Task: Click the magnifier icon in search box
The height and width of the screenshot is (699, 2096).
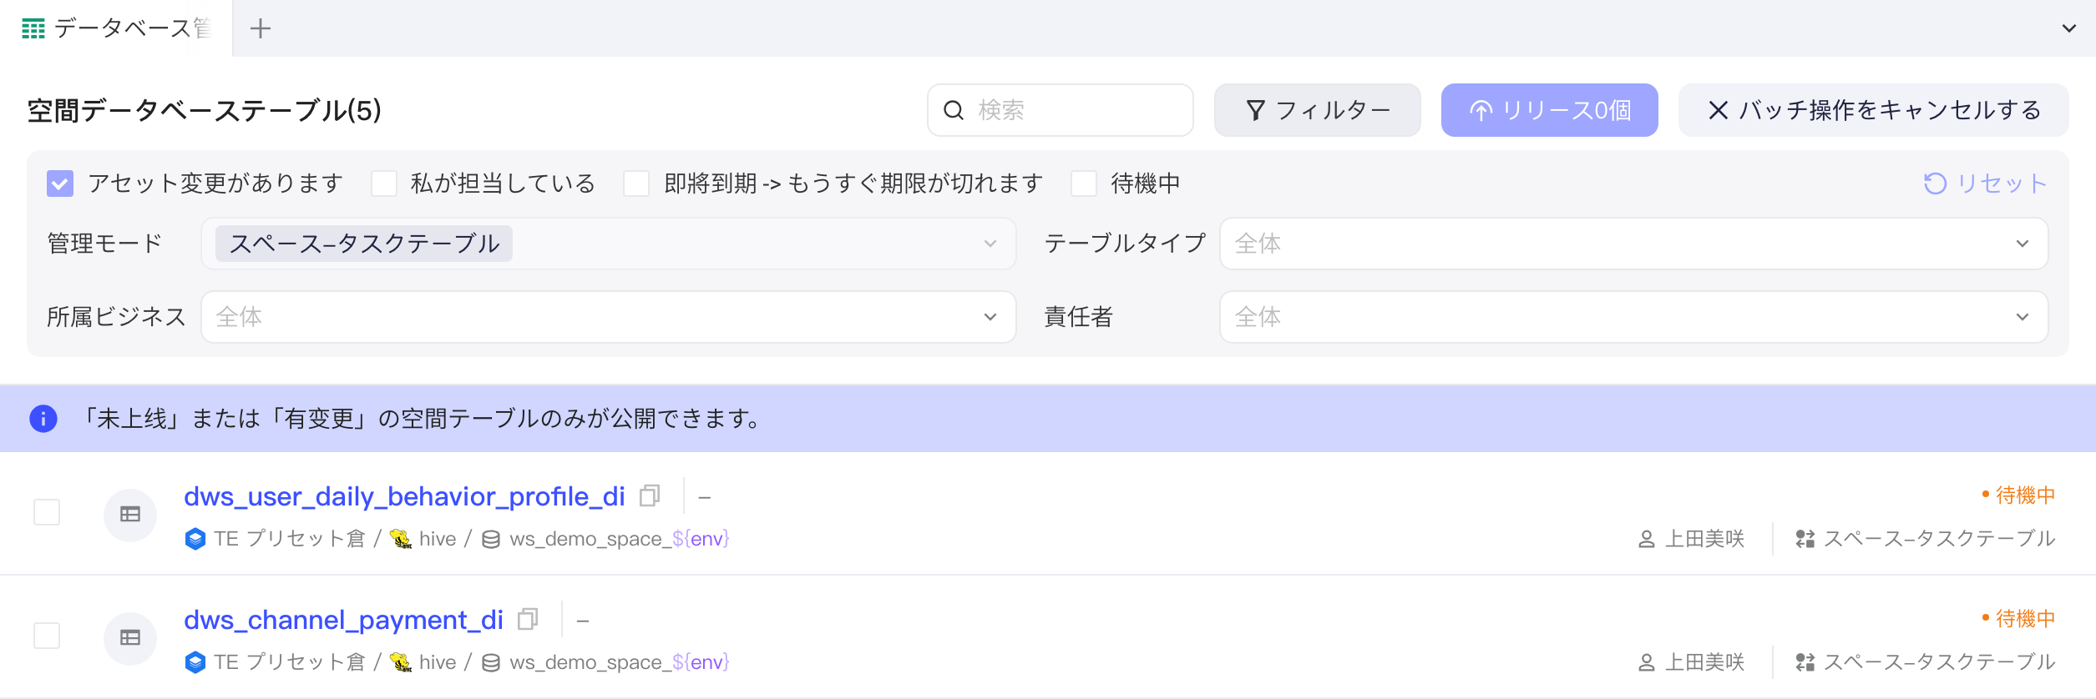Action: point(954,110)
